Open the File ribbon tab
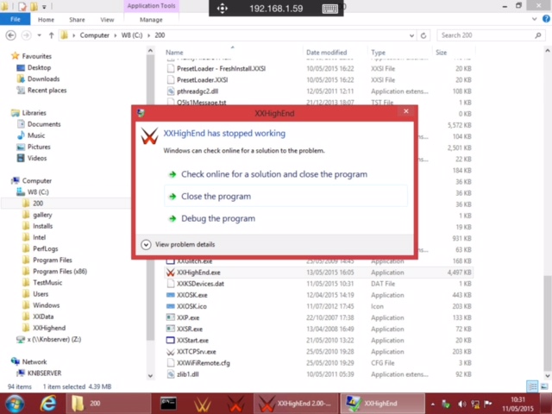 click(16, 19)
